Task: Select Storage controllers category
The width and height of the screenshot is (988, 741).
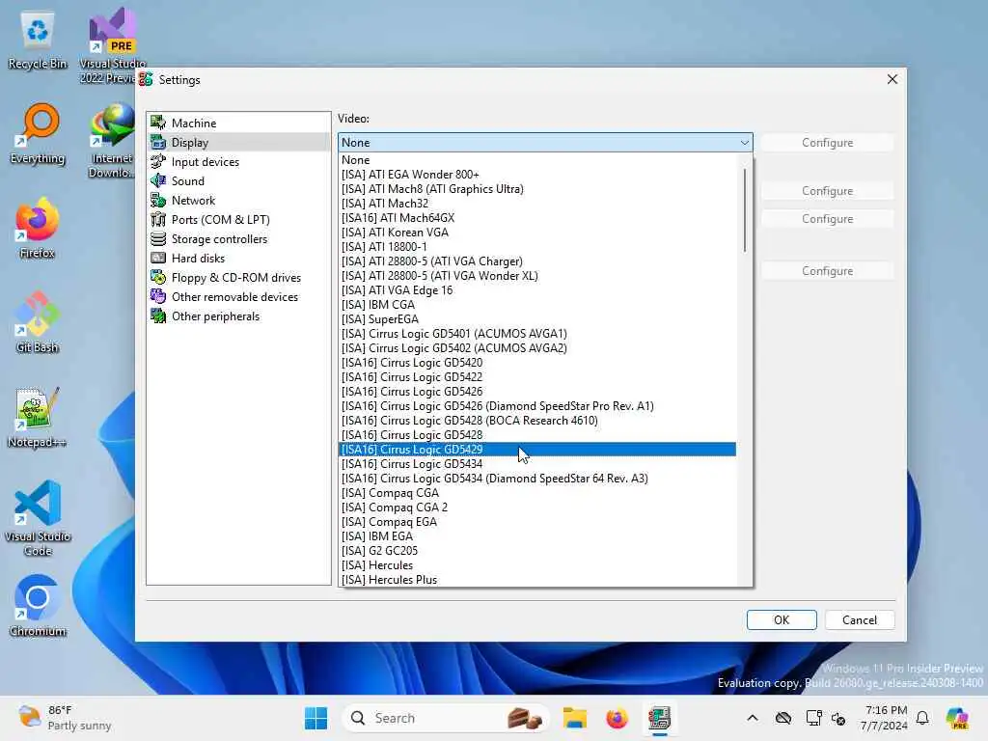Action: coord(238,239)
